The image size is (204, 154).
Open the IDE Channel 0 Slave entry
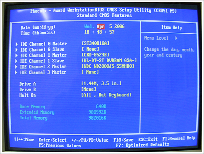(42, 50)
